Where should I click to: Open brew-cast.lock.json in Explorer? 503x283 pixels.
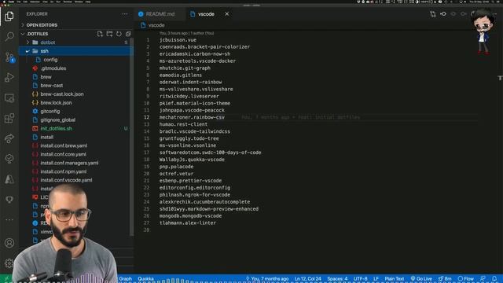[62, 94]
